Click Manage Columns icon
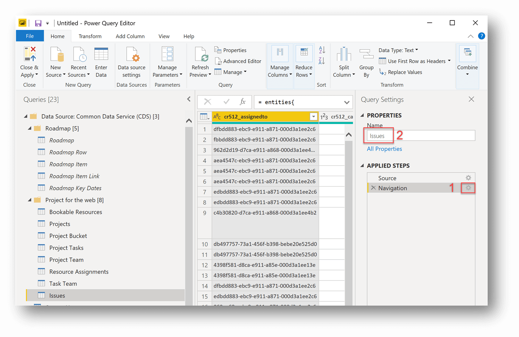This screenshot has height=337, width=519. click(x=280, y=53)
